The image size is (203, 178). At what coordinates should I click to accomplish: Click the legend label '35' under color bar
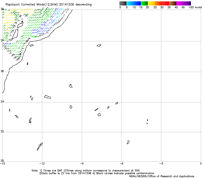[x=169, y=7]
